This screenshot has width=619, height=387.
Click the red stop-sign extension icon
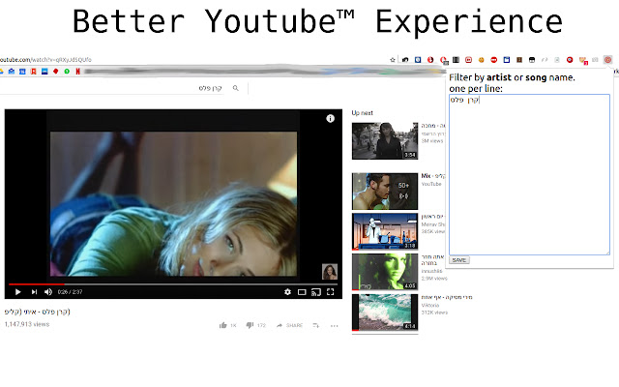[x=494, y=60]
